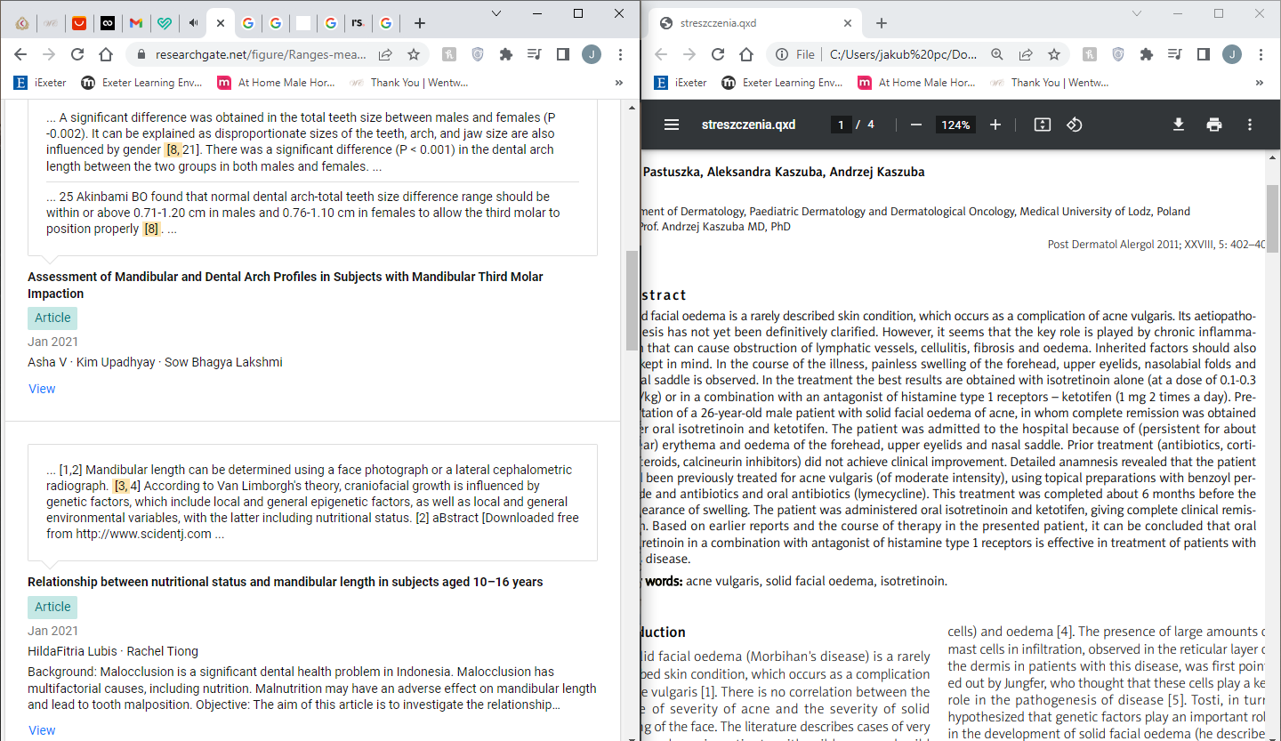Click the PDF page number field
This screenshot has height=741, width=1281.
(x=842, y=125)
